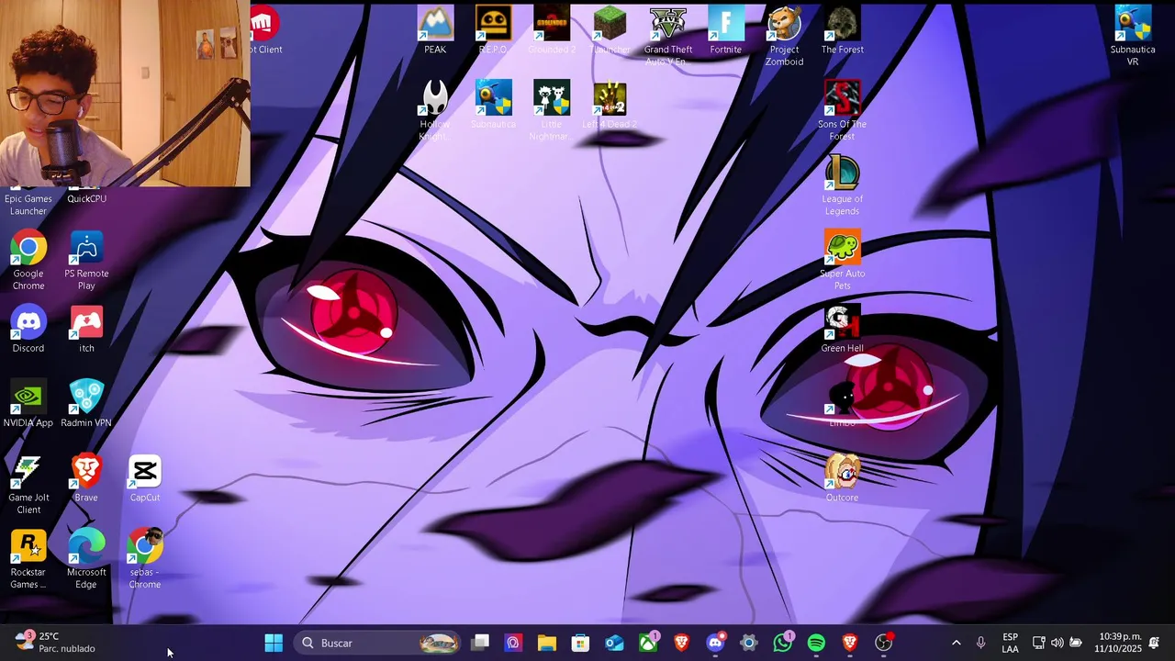The width and height of the screenshot is (1175, 661).
Task: Open the Green Hell desktop icon
Action: coord(843,328)
